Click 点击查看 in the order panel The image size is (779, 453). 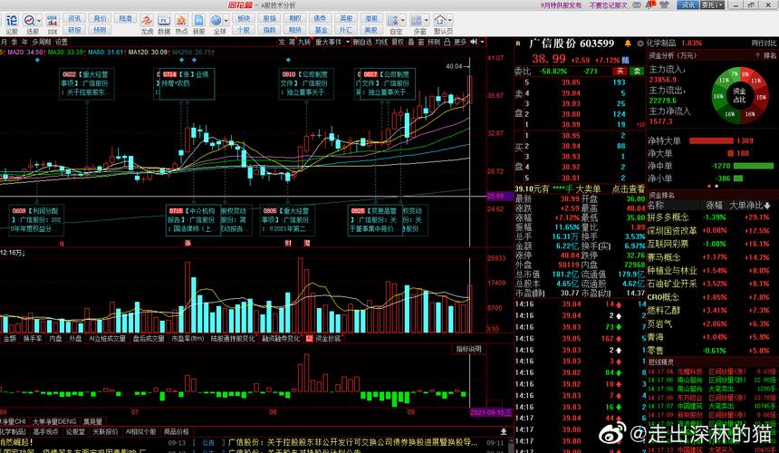tap(628, 189)
